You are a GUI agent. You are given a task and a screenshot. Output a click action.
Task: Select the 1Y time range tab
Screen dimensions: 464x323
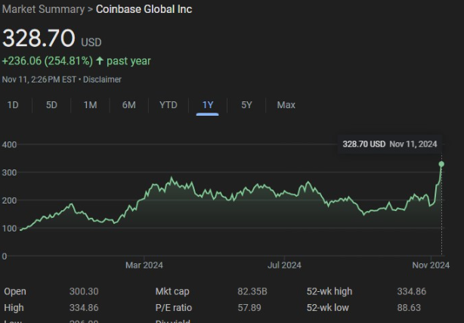coord(207,105)
